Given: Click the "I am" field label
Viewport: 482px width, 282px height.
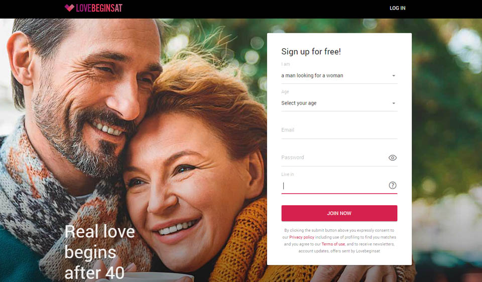Looking at the screenshot, I should [285, 64].
